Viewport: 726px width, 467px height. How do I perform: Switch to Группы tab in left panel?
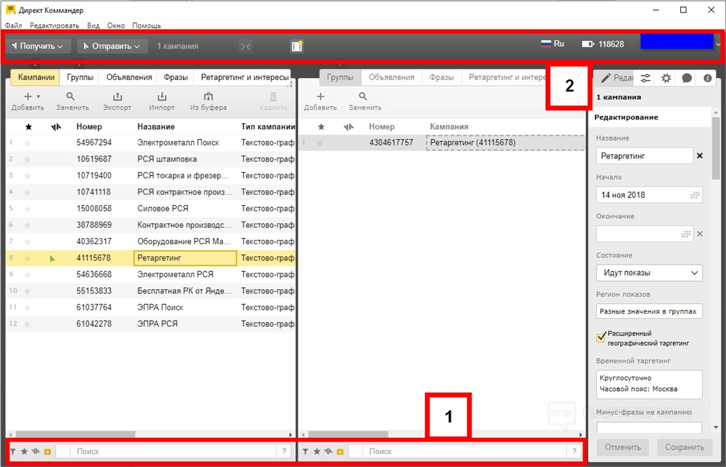[80, 77]
